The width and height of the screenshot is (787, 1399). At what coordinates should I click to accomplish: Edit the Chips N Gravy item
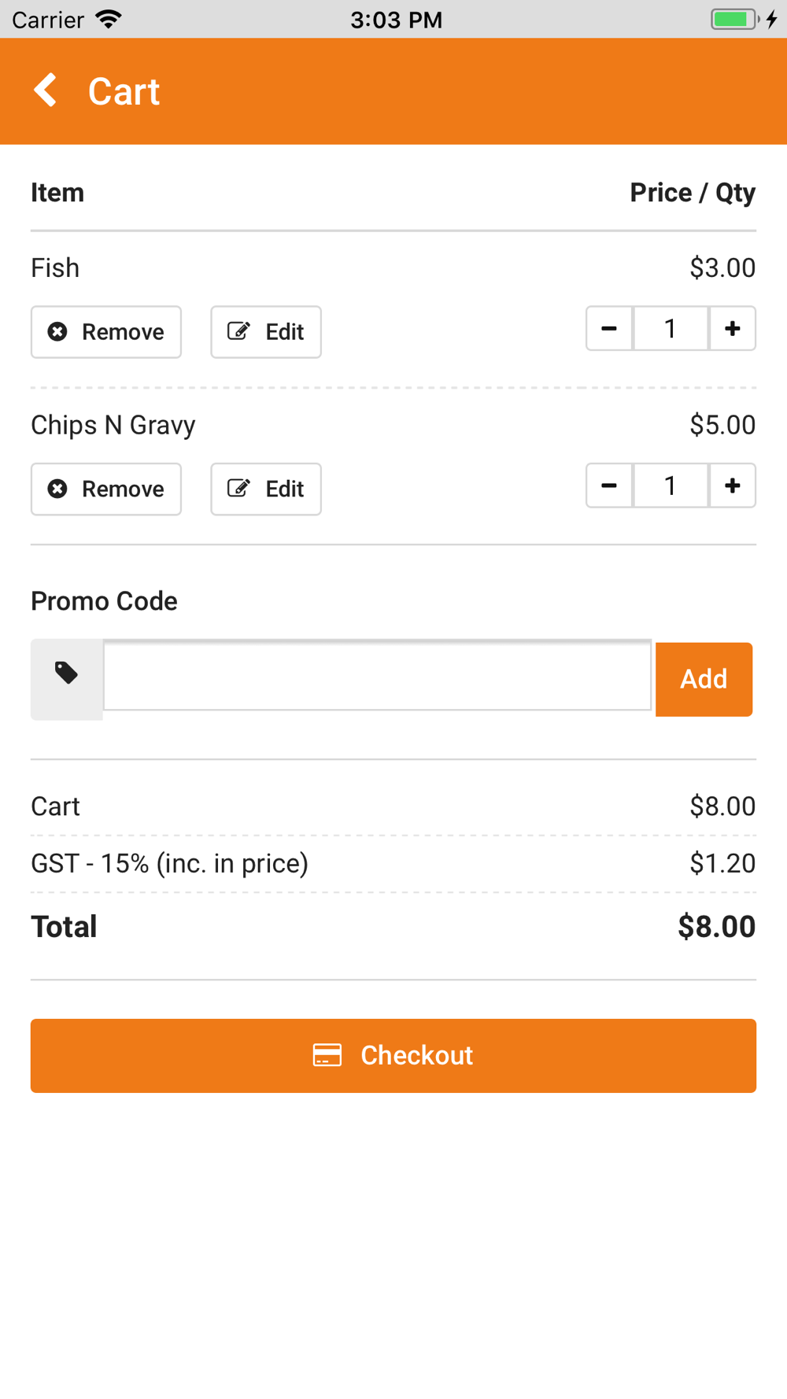(266, 489)
